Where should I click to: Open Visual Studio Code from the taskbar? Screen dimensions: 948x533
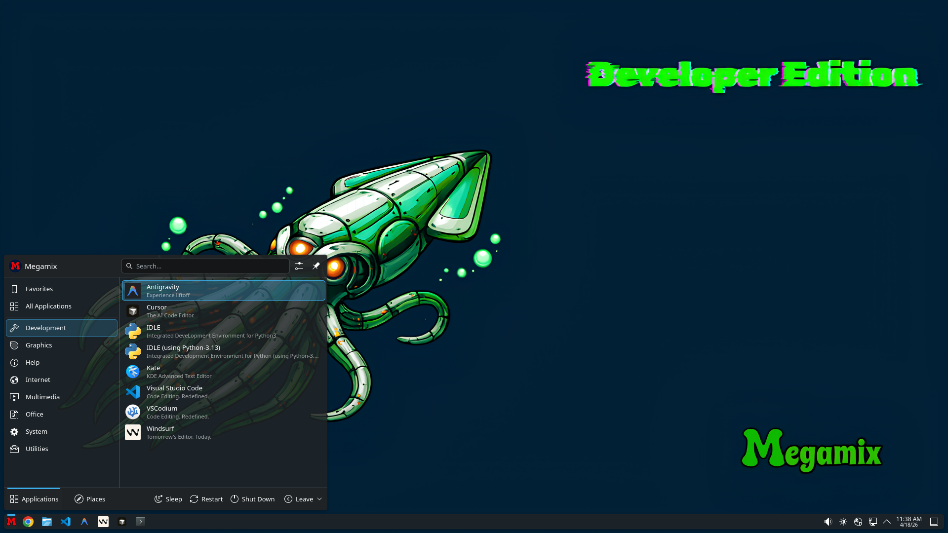[x=66, y=521]
